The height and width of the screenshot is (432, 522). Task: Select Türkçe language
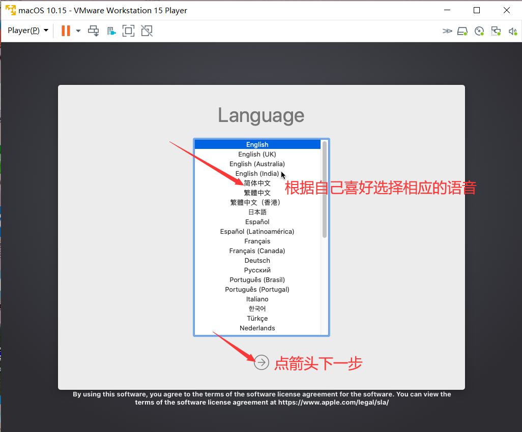257,318
